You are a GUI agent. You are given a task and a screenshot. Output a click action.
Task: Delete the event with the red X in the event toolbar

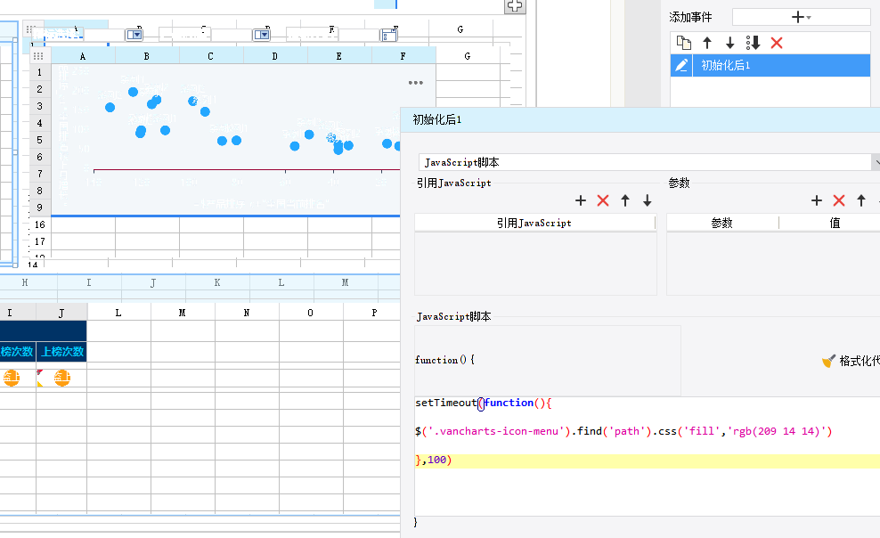click(x=777, y=43)
